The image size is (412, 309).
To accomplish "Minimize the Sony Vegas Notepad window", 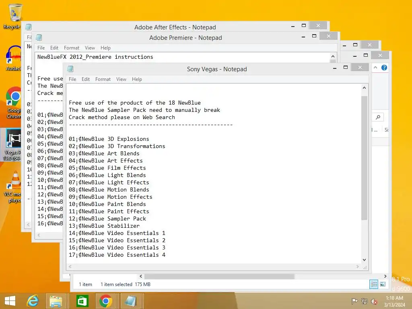I will pyautogui.click(x=335, y=68).
